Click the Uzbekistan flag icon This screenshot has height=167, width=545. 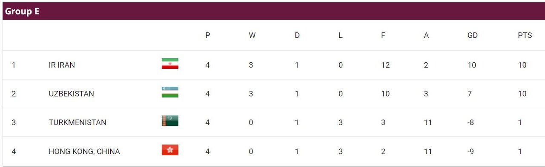[170, 92]
